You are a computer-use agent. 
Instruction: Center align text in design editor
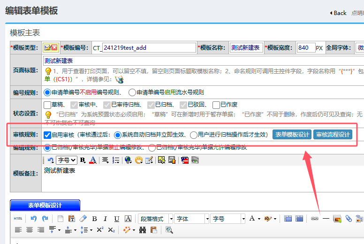(x=30, y=230)
